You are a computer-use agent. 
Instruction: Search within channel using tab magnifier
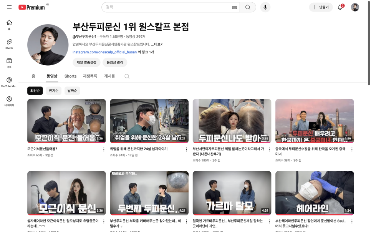(x=127, y=76)
